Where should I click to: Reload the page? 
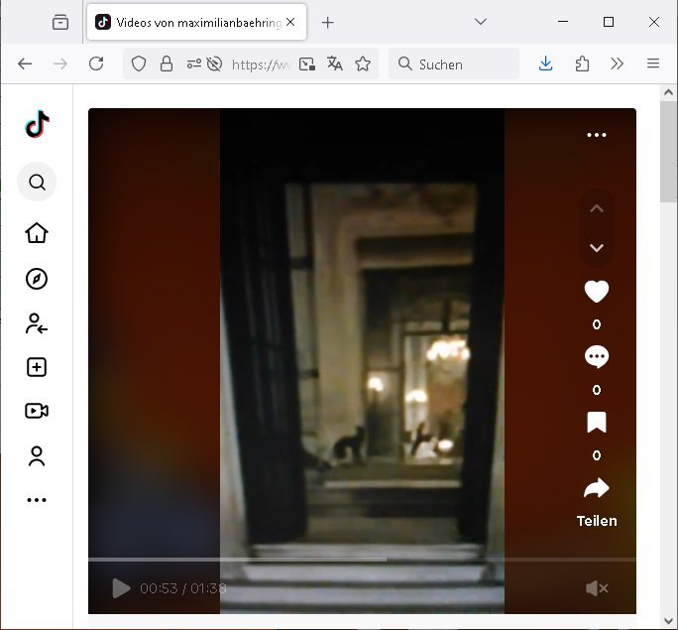[x=96, y=64]
